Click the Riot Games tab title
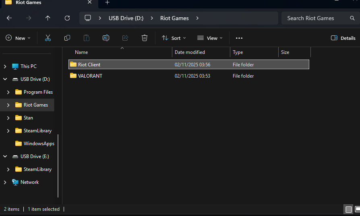Image resolution: width=360 pixels, height=216 pixels. (x=29, y=2)
